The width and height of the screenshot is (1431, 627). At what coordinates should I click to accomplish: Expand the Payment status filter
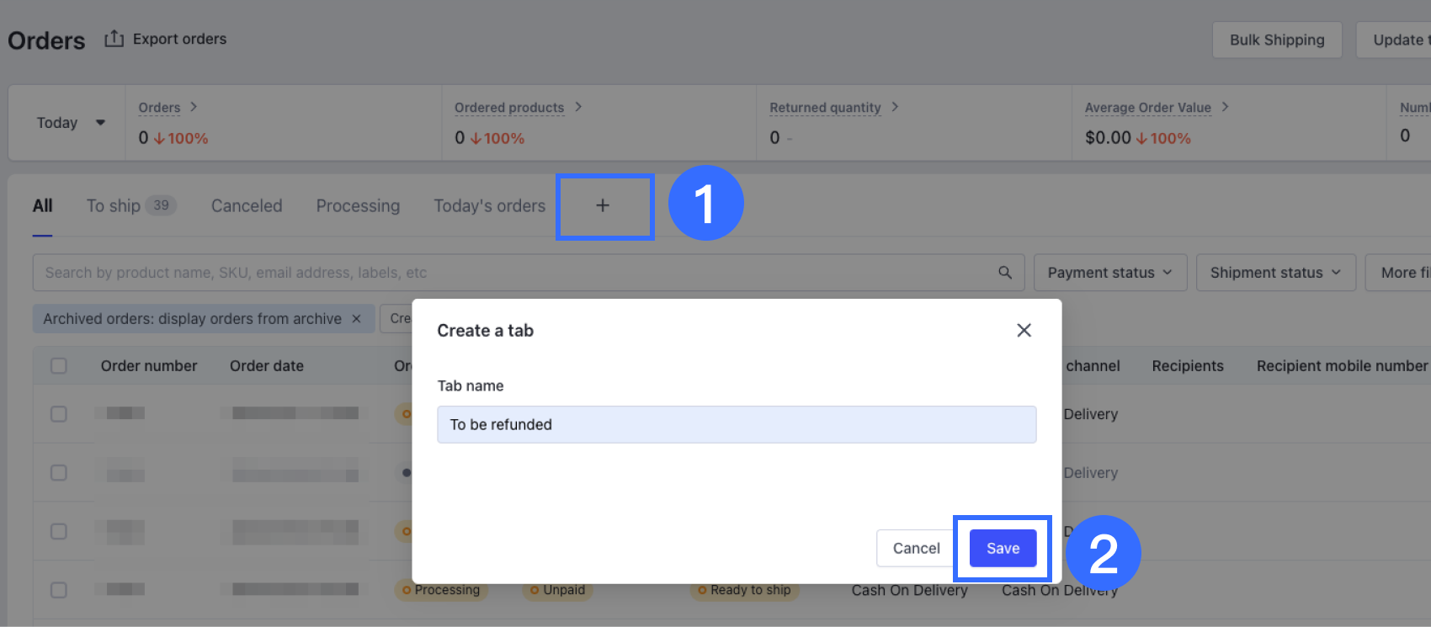(x=1109, y=273)
